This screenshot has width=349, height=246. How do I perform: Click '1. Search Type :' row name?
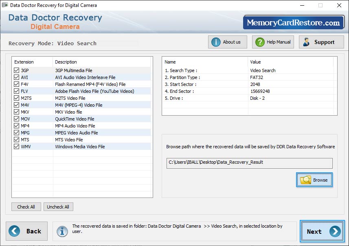click(181, 70)
